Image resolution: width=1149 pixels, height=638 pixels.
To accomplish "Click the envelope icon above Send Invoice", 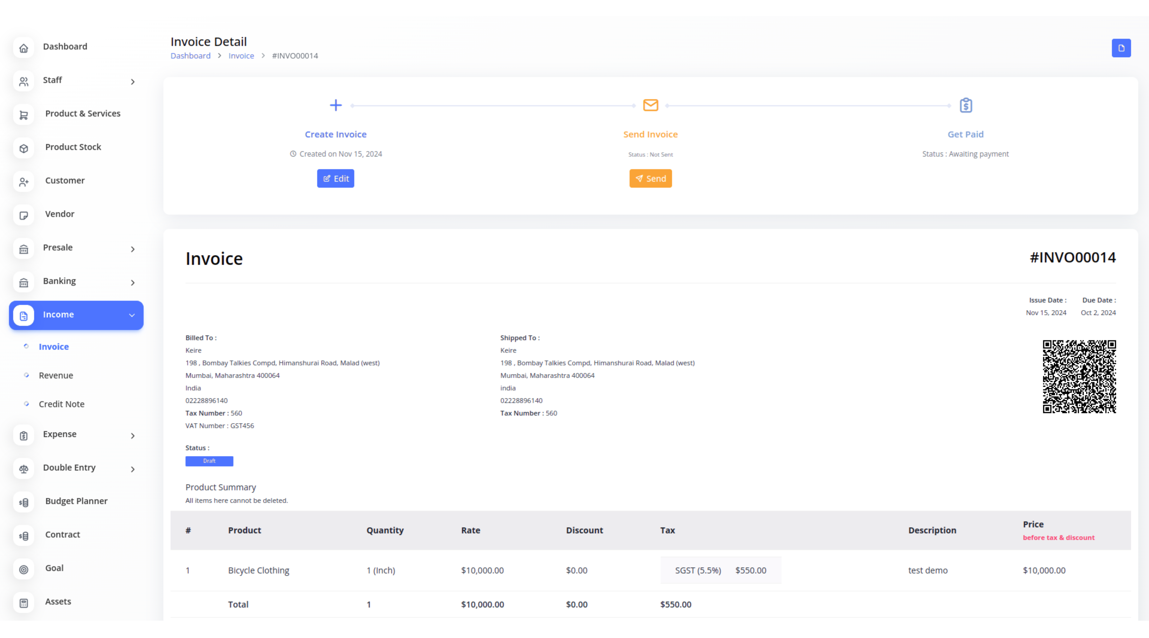I will 650,105.
